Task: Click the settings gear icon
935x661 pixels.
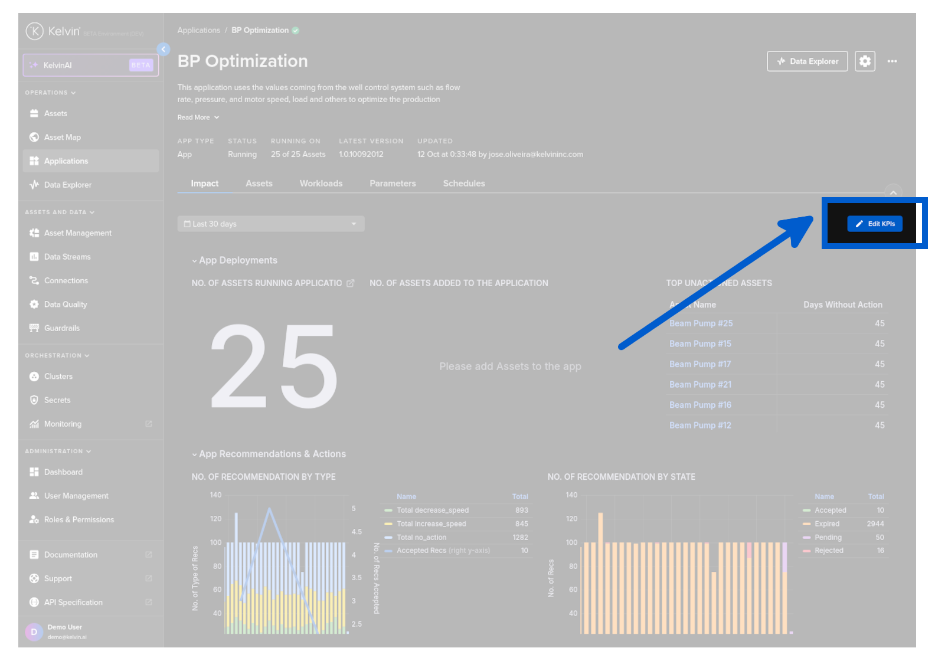Action: tap(864, 61)
